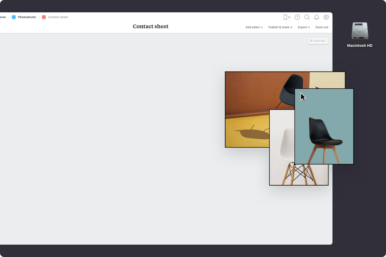Open the 0 Unsorted tray button
Image resolution: width=386 pixels, height=257 pixels.
(318, 41)
